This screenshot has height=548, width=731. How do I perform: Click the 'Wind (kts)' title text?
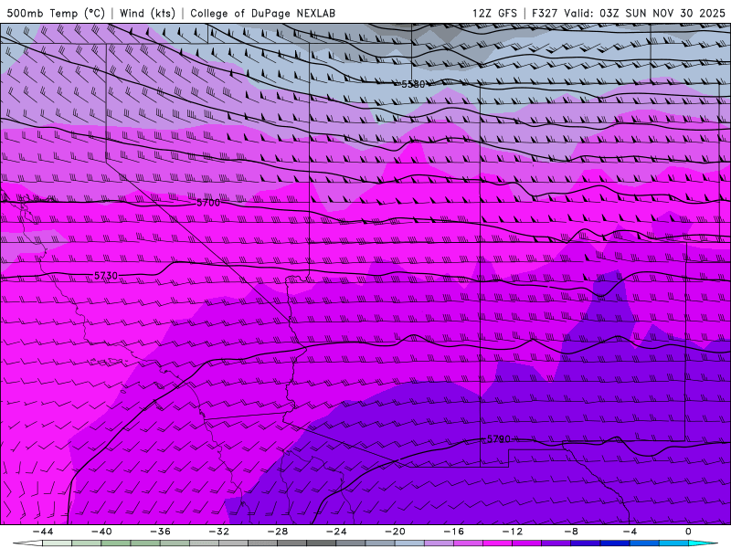point(147,13)
